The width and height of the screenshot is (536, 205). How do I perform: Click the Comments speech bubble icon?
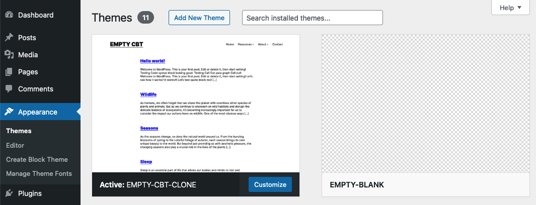tap(9, 89)
